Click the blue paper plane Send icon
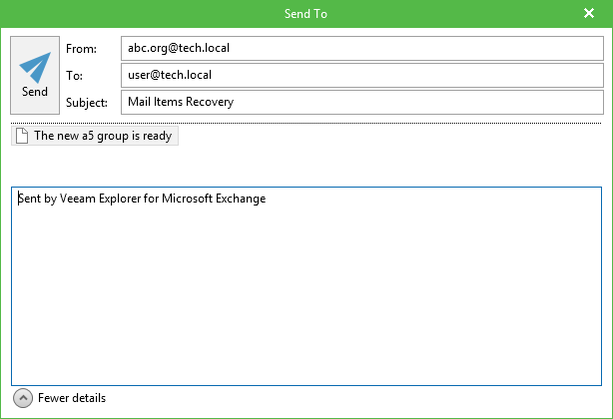Image resolution: width=613 pixels, height=419 pixels. point(35,67)
